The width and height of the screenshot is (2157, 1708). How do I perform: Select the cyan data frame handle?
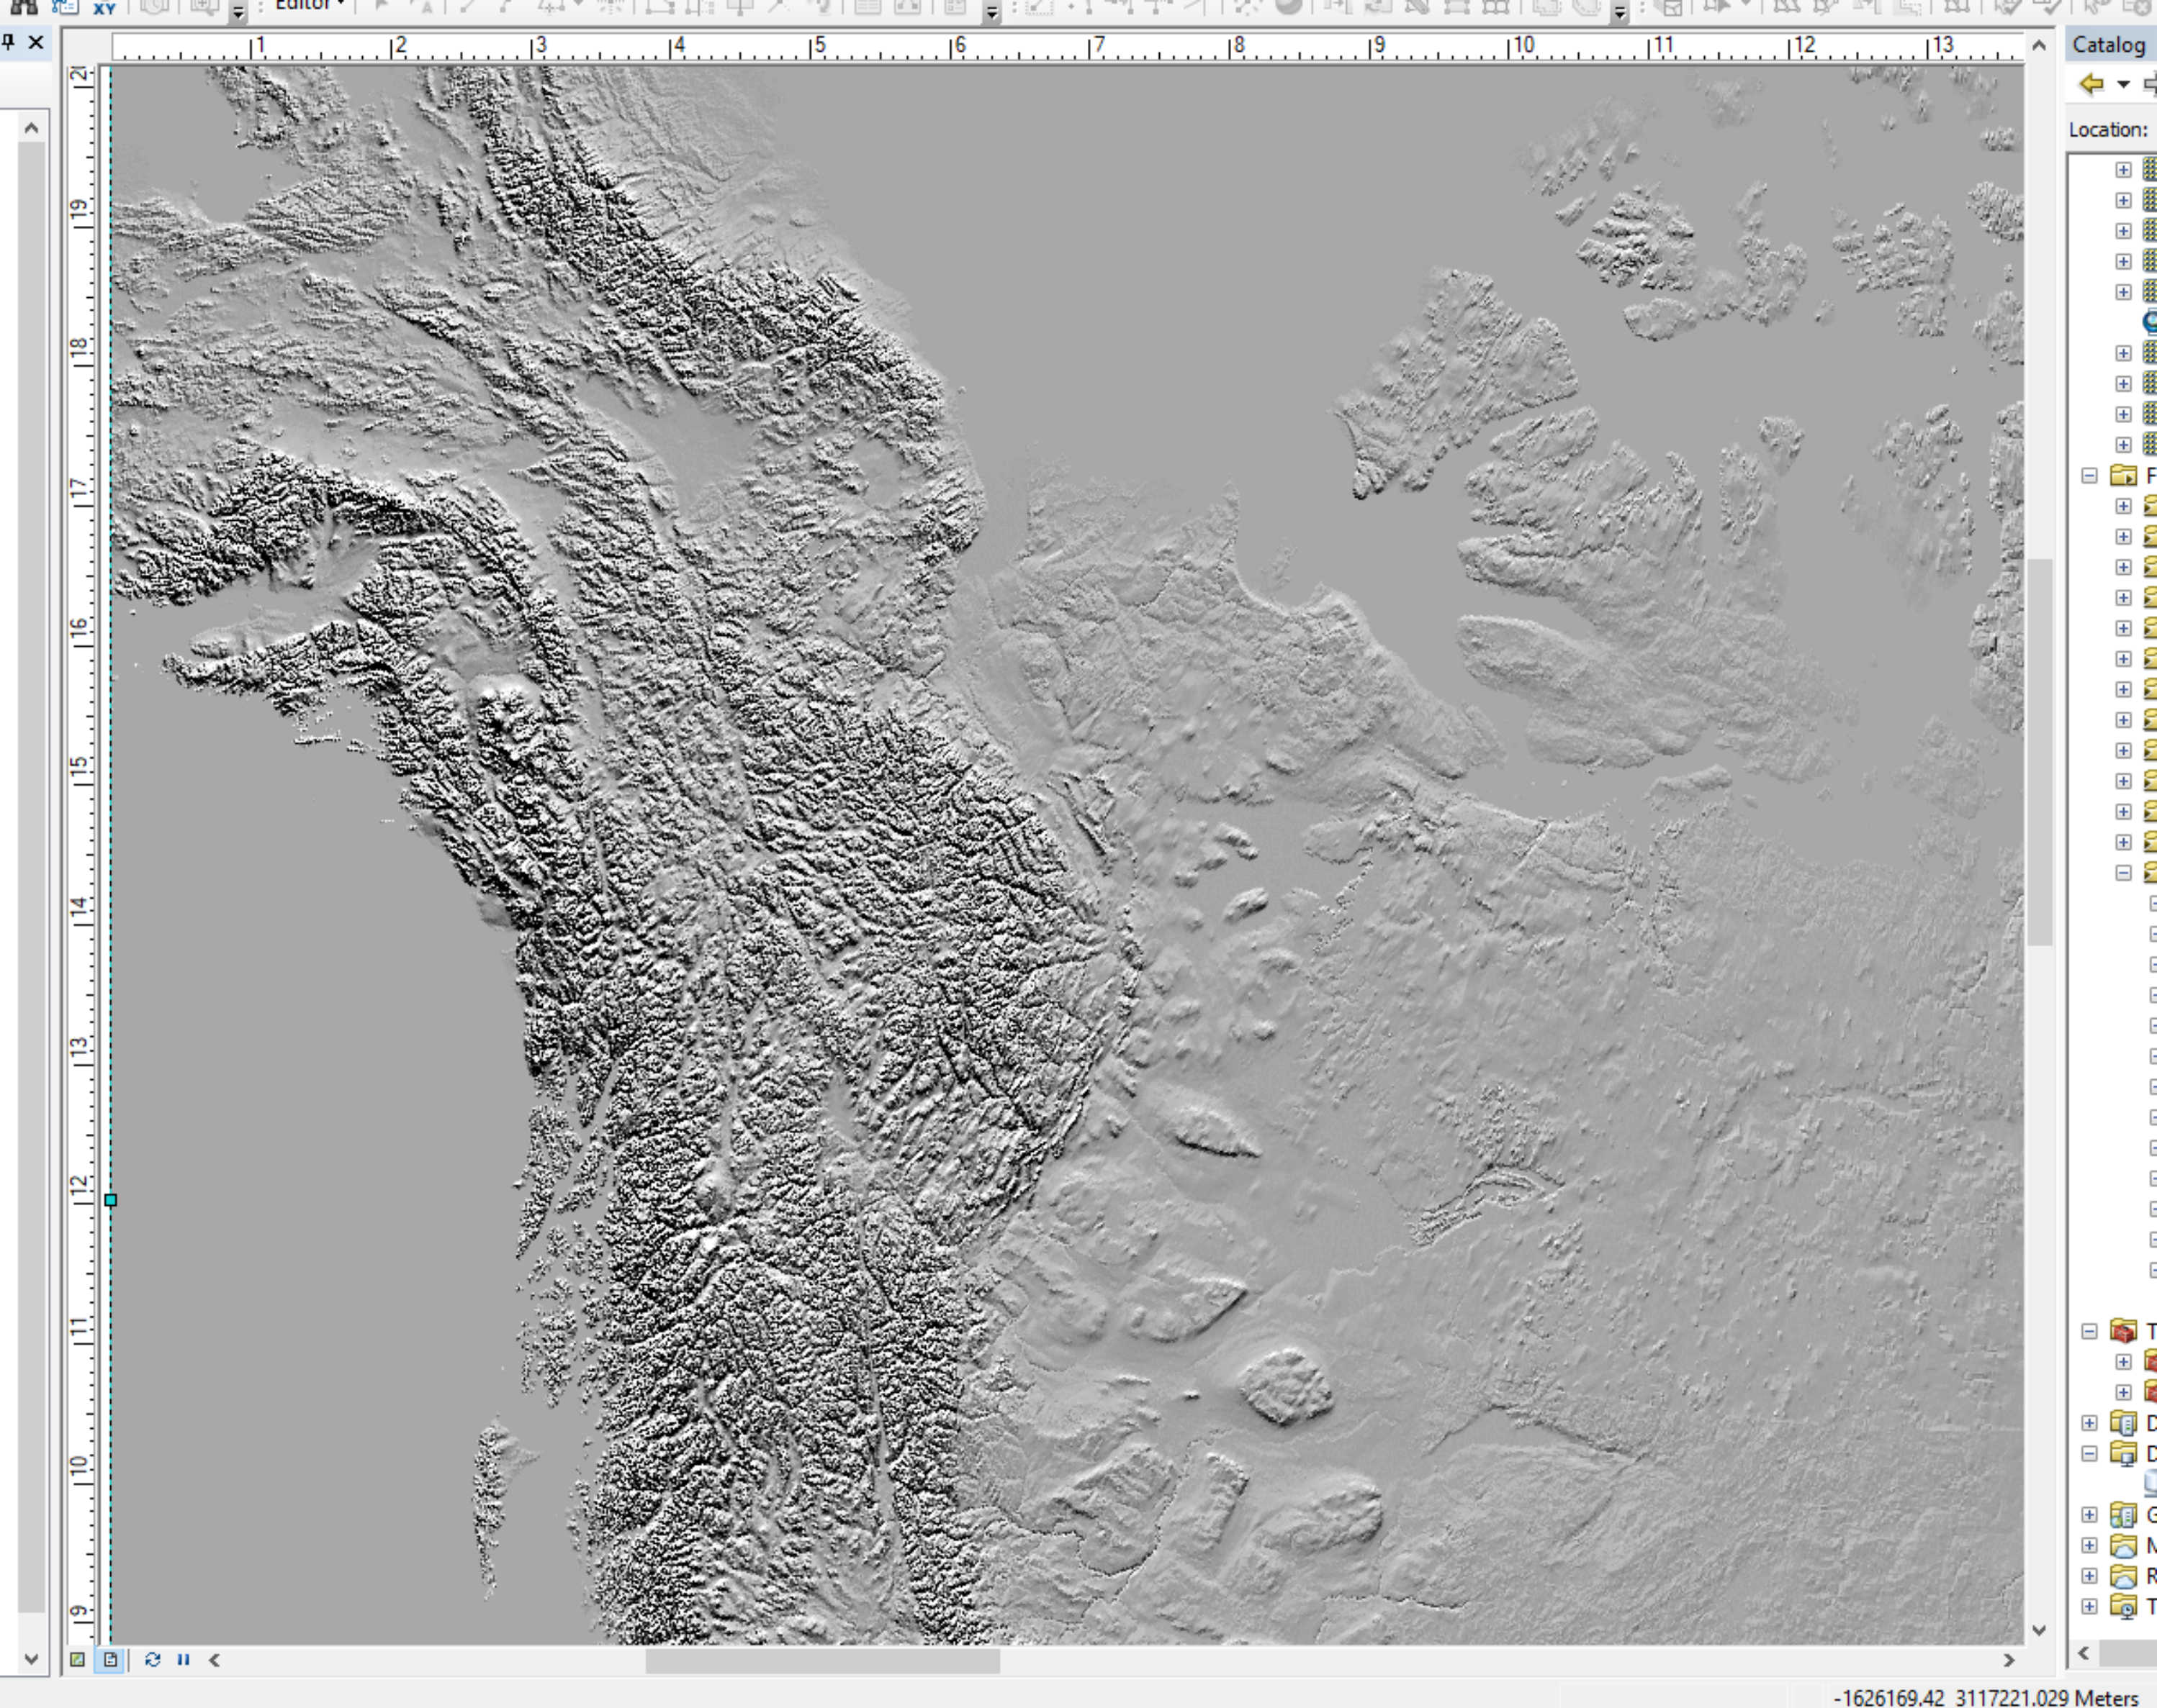[110, 1199]
